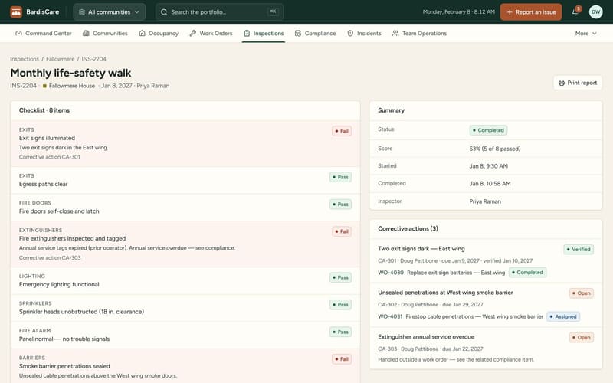613x383 pixels.
Task: Click Pass badge on Emergency lighting functional
Action: 340,277
